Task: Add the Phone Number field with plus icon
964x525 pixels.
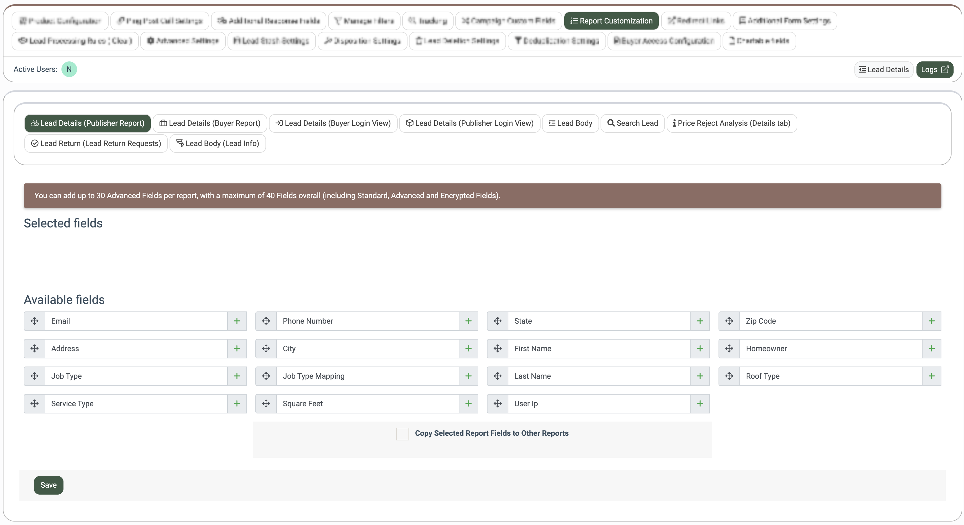Action: [x=468, y=321]
